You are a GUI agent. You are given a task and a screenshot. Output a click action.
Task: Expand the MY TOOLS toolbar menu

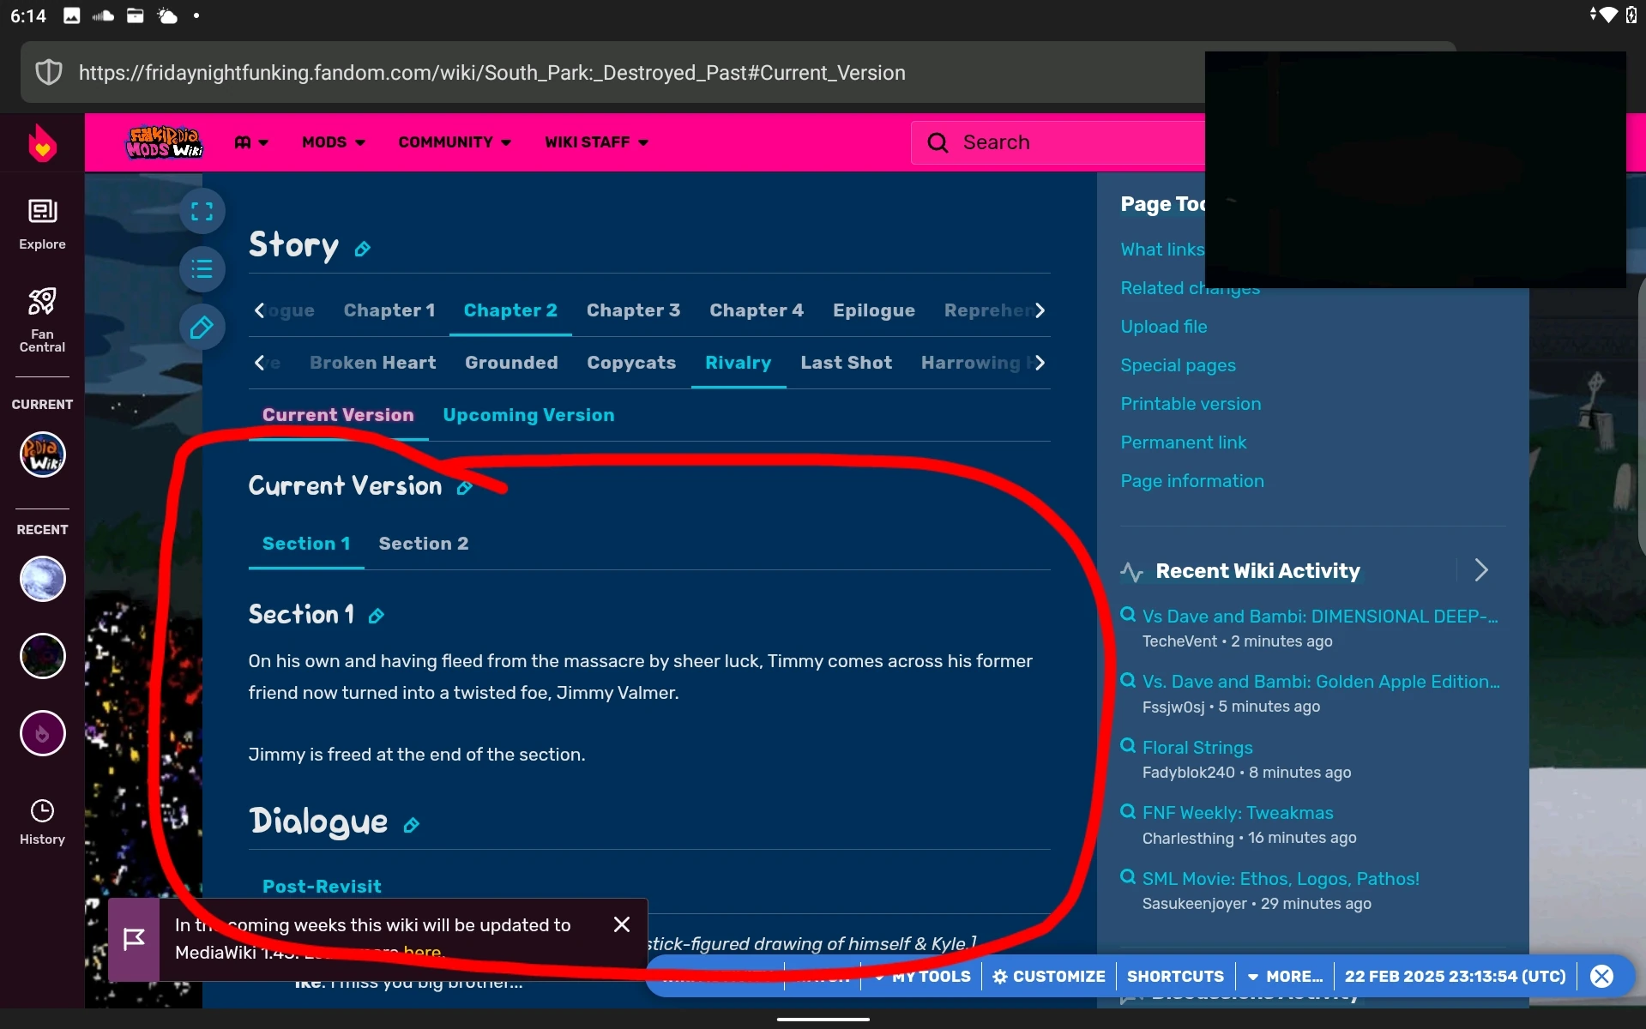pos(923,977)
